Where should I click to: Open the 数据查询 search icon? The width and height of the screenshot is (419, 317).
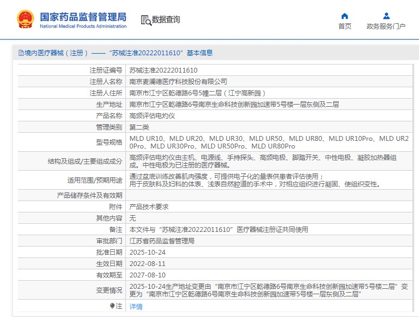(146, 20)
